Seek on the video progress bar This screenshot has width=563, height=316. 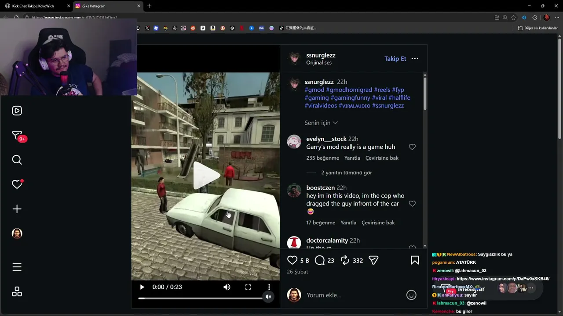click(201, 298)
